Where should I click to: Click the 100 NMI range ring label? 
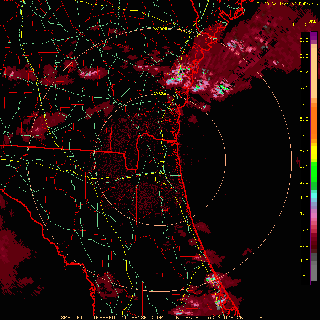160,28
